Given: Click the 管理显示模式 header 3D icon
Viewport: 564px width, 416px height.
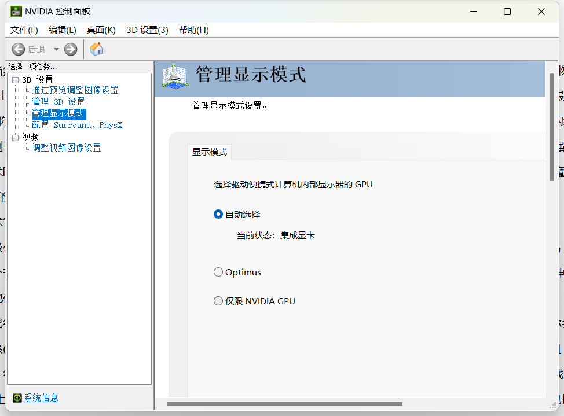Looking at the screenshot, I should coord(175,76).
